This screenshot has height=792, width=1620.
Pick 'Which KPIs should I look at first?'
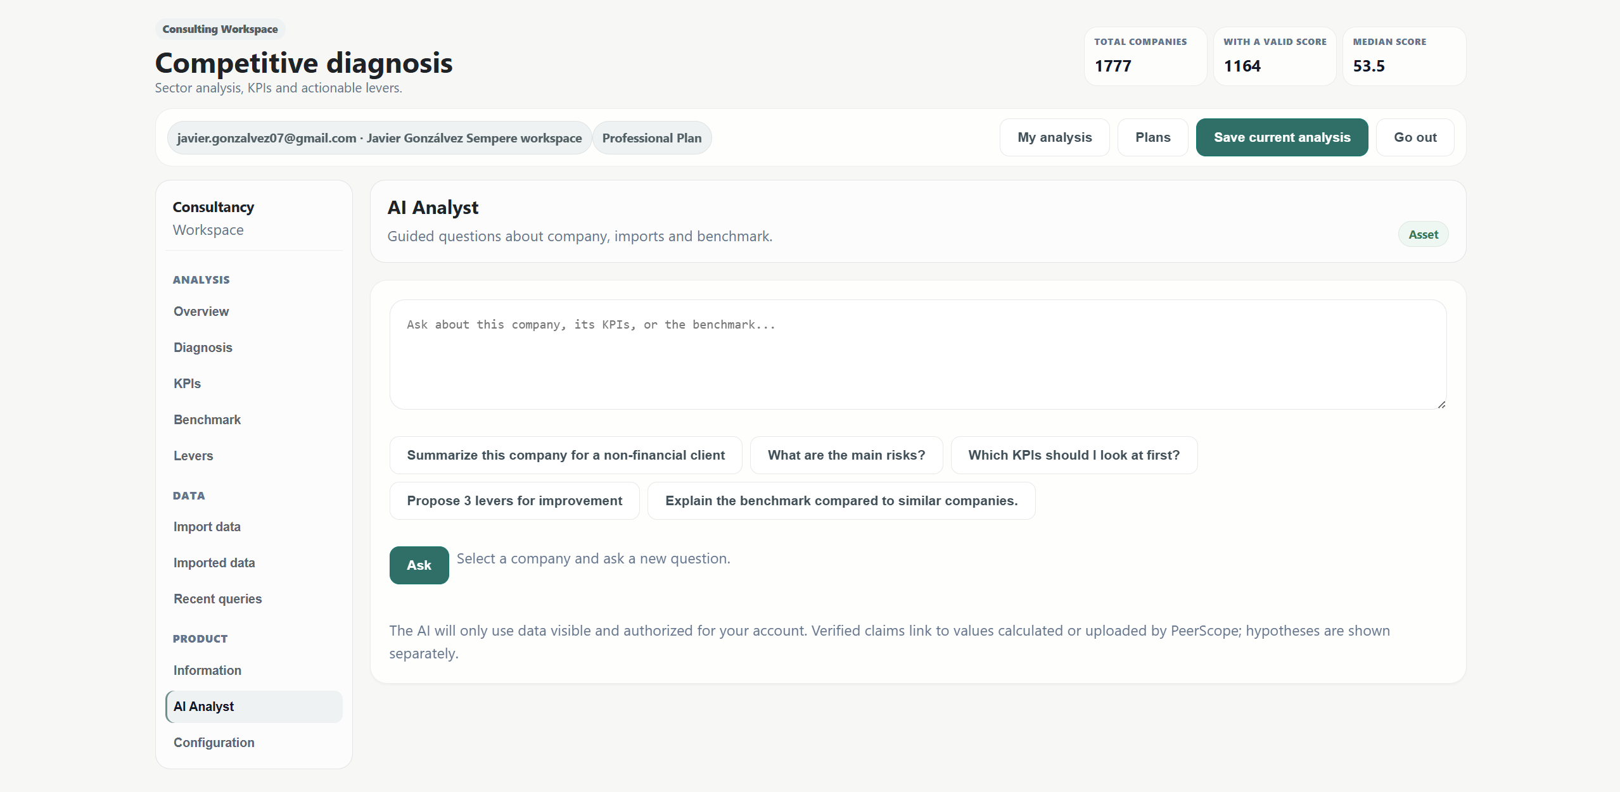point(1074,455)
